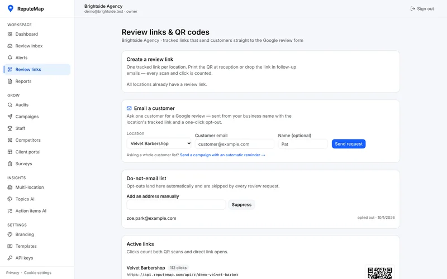Click the Competitors crossed swords icon
The width and height of the screenshot is (447, 279).
tap(10, 140)
